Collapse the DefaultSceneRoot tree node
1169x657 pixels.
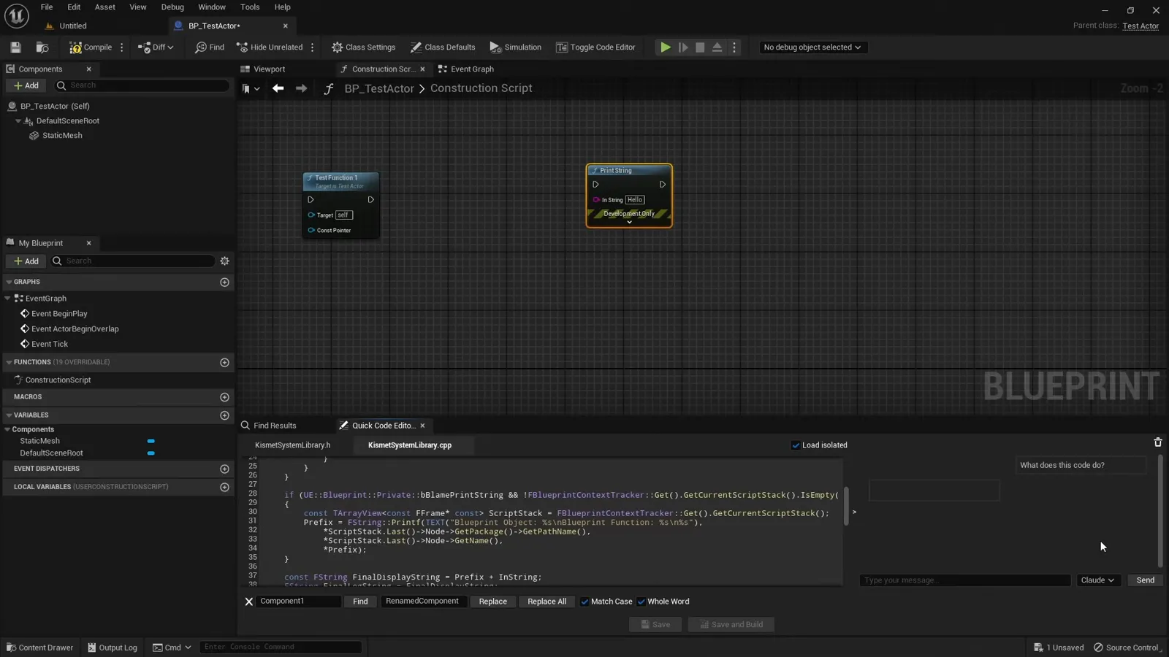[x=18, y=121]
